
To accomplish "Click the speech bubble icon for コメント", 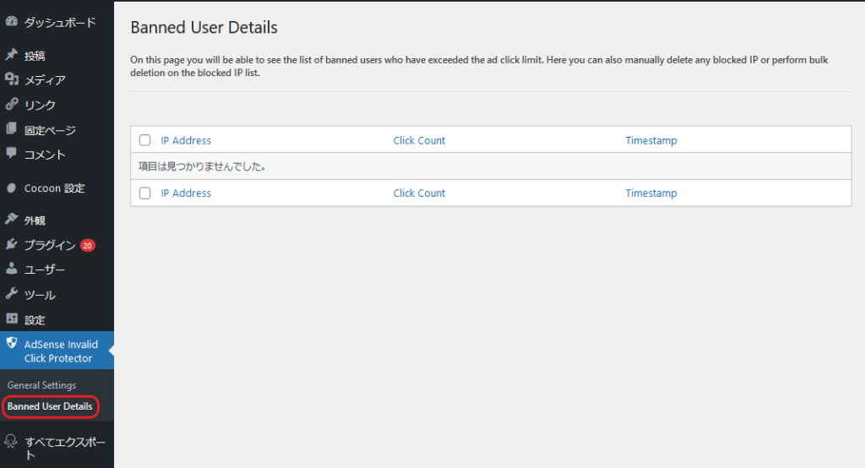I will (12, 154).
